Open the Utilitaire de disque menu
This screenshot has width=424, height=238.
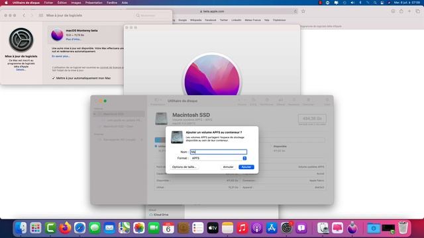pos(26,3)
